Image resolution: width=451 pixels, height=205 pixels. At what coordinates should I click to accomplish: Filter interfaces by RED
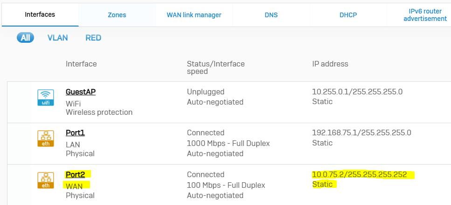click(x=93, y=38)
